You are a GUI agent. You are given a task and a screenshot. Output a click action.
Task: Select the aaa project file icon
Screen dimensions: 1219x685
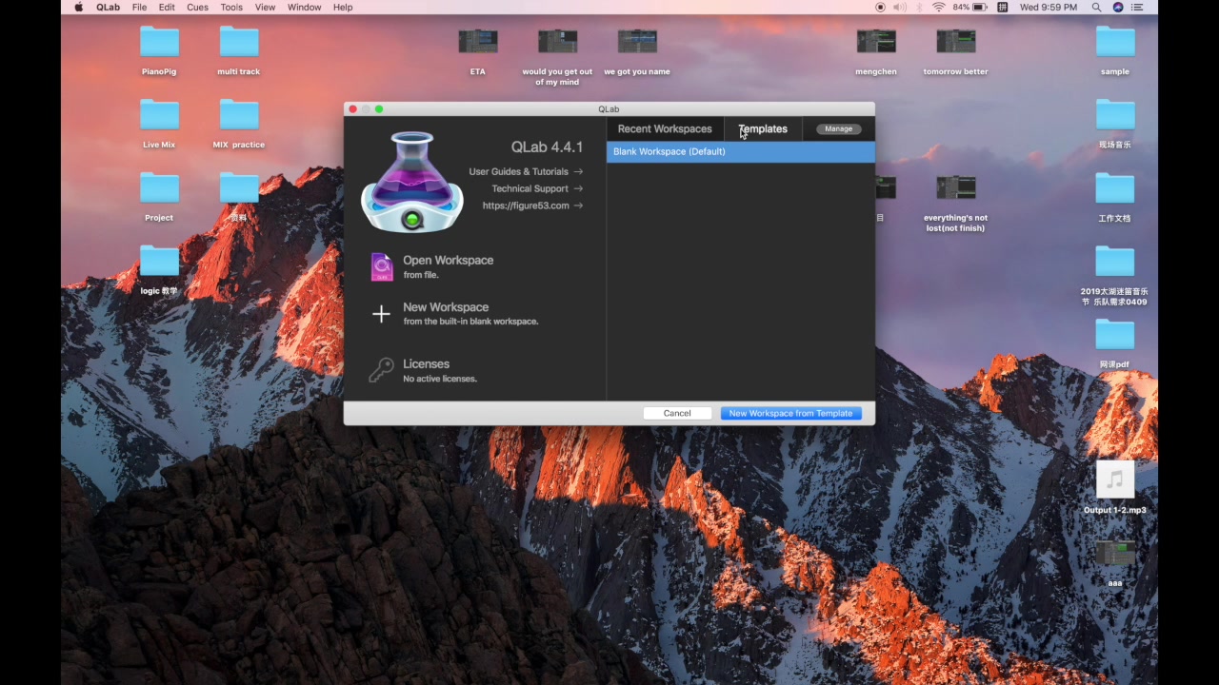point(1115,554)
